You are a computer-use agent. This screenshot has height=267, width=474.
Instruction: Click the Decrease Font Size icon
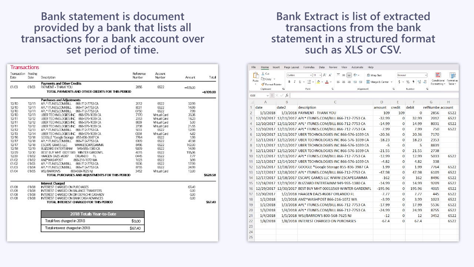point(330,75)
